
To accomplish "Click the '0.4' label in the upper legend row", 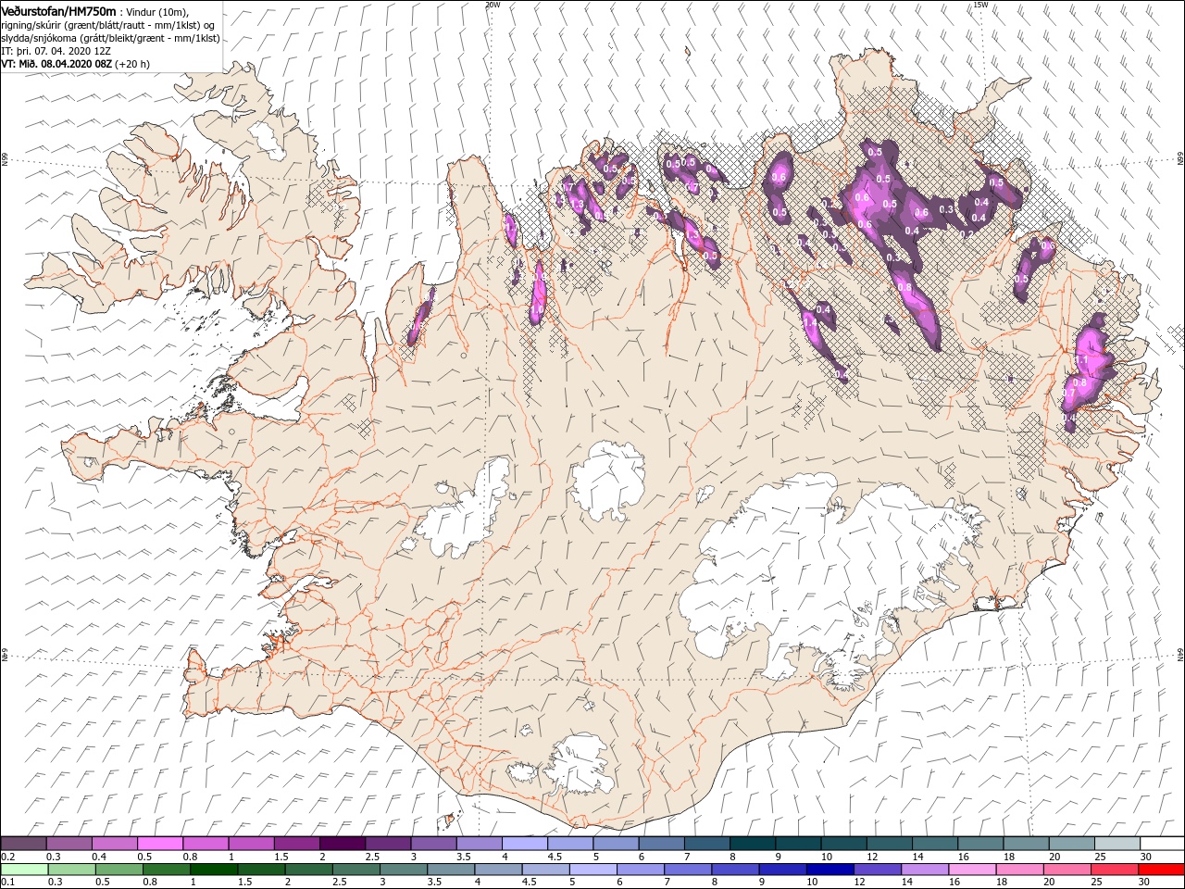I will coord(100,858).
